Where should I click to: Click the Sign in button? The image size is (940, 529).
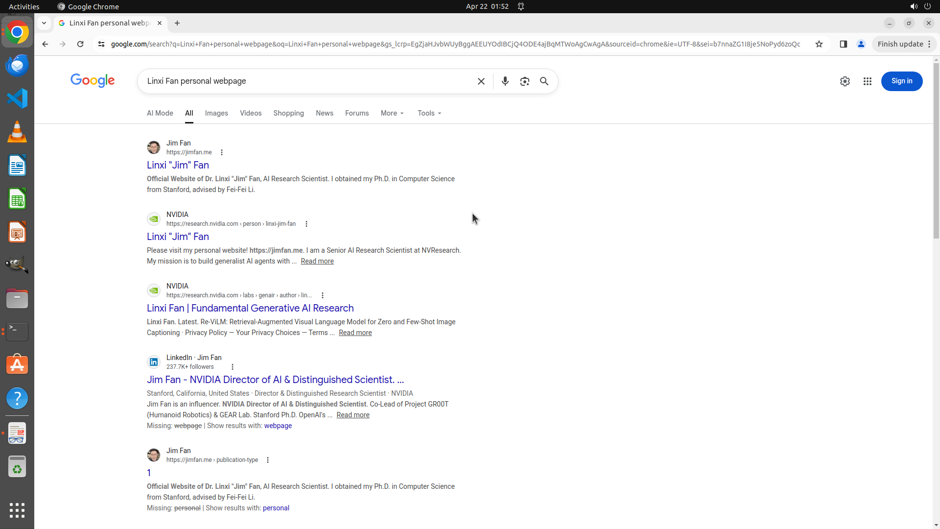tap(901, 81)
